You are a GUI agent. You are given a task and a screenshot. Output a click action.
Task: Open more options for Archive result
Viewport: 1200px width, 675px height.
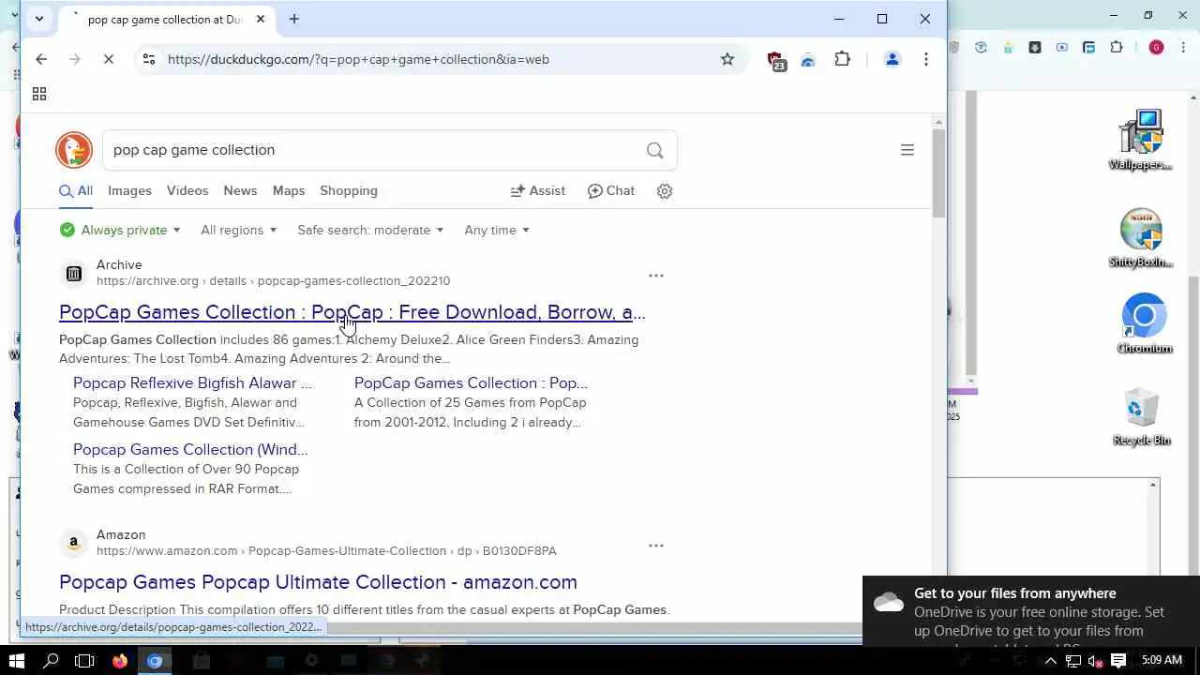pos(656,276)
